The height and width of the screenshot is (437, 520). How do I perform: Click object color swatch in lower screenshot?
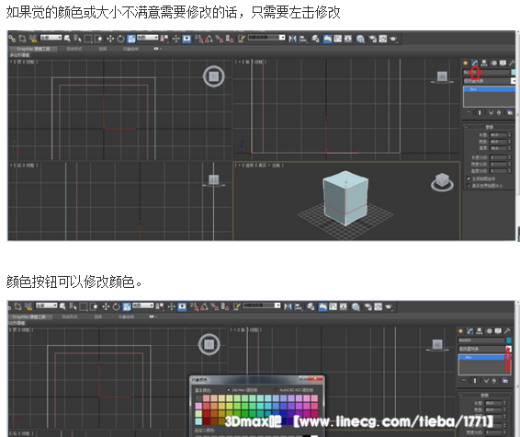(509, 340)
